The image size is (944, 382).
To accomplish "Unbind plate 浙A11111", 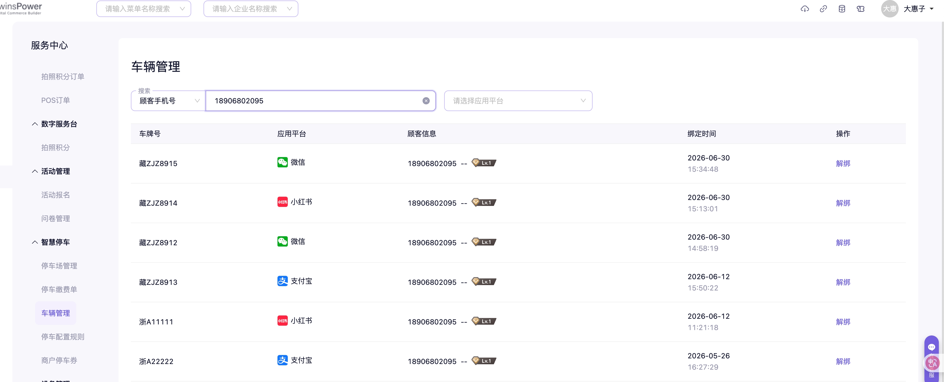I will (843, 322).
